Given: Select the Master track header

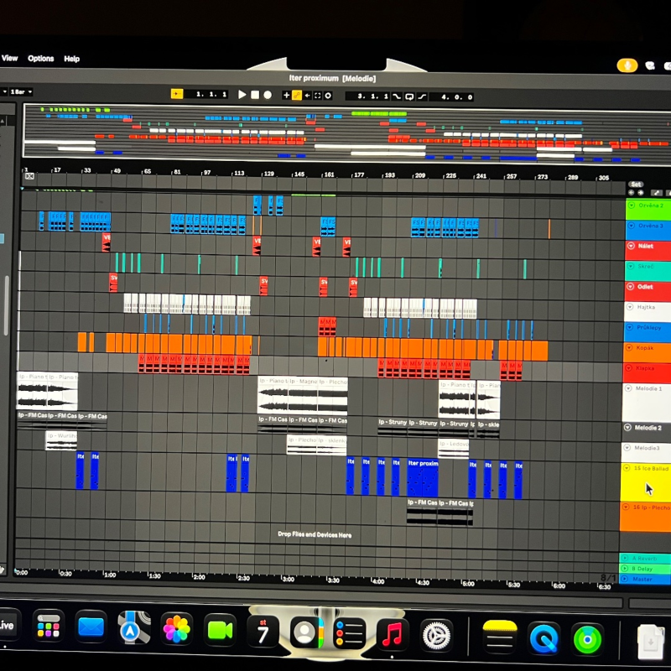Looking at the screenshot, I should pyautogui.click(x=645, y=579).
